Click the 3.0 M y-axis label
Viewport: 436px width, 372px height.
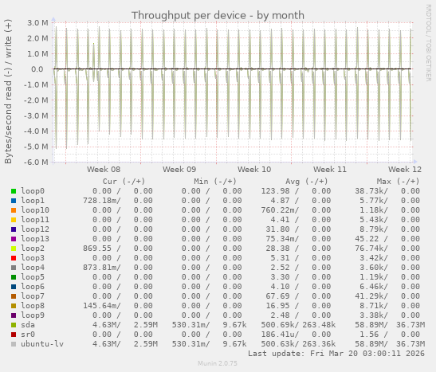point(37,23)
